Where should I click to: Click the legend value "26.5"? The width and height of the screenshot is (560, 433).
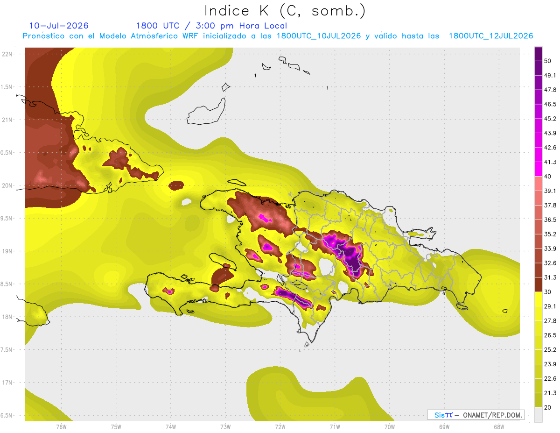(550, 335)
